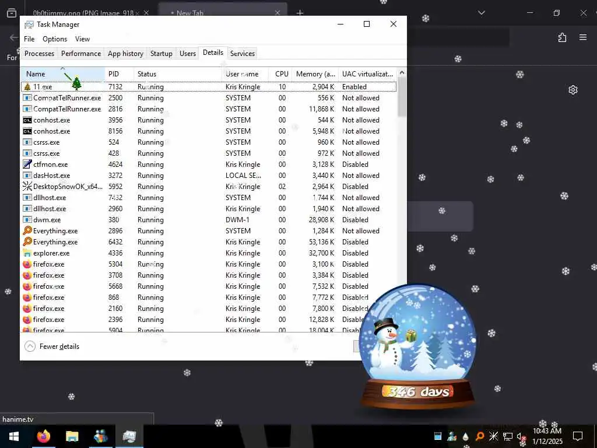
Task: Click PID 868 firefox.exe row
Action: click(209, 297)
